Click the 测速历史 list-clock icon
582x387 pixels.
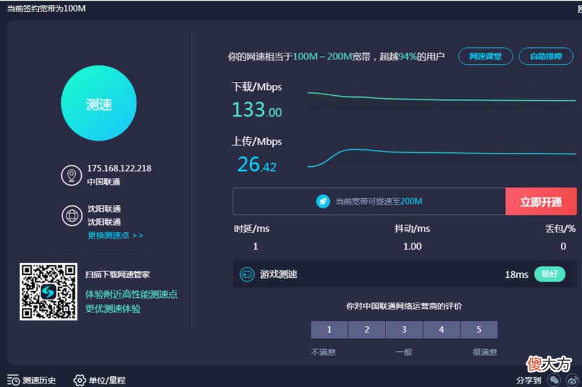(x=13, y=380)
